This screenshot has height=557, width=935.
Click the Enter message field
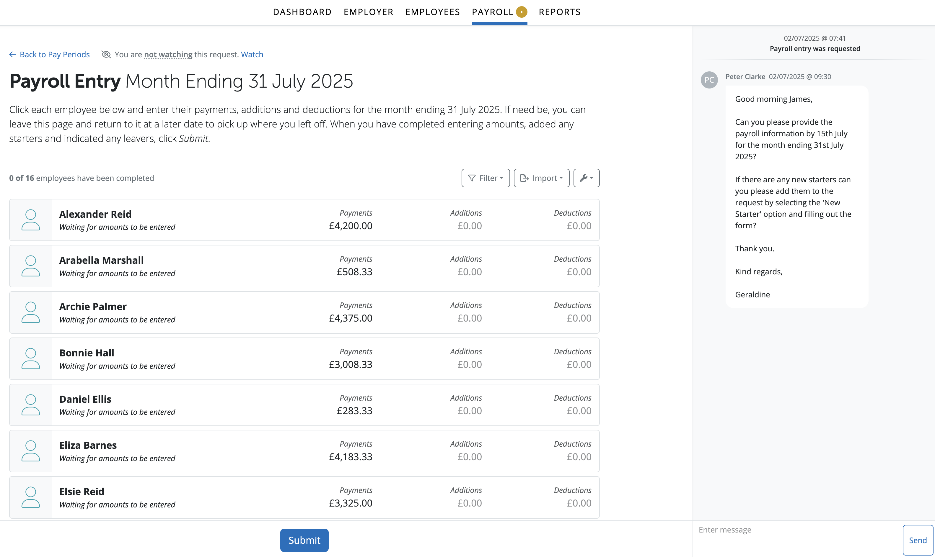(x=796, y=539)
